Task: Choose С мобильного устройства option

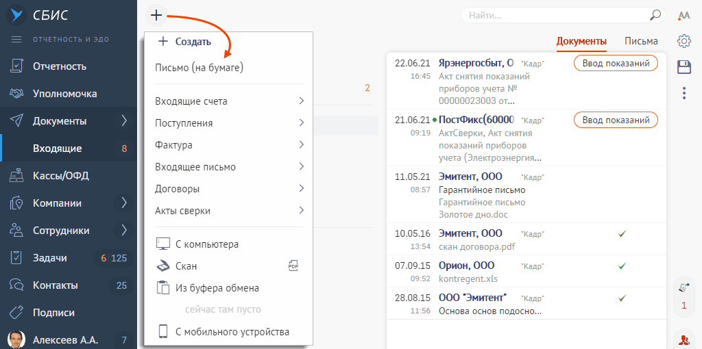Action: pos(232,332)
